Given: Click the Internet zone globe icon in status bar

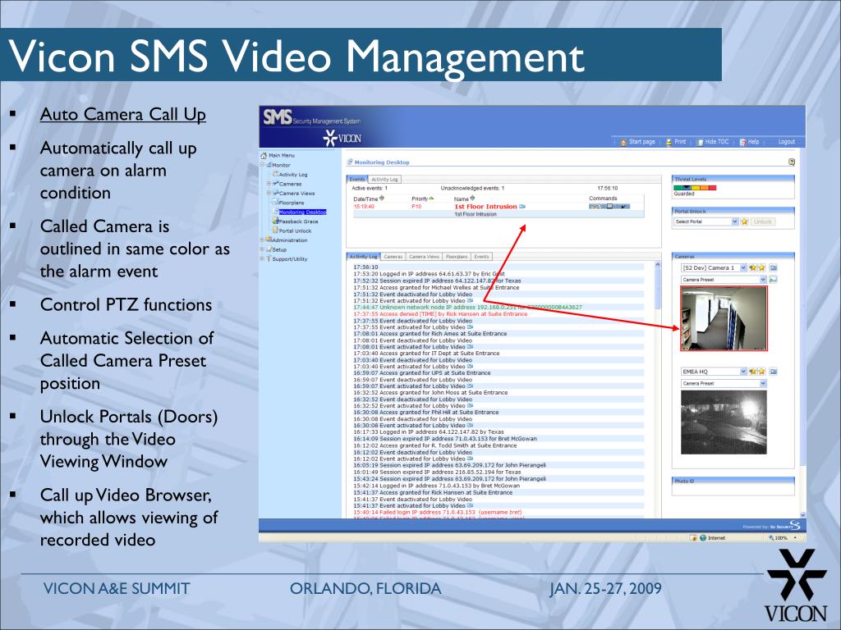Looking at the screenshot, I should click(703, 538).
